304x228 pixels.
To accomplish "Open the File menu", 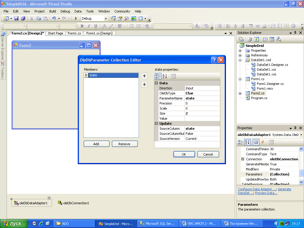I will click(x=6, y=11).
